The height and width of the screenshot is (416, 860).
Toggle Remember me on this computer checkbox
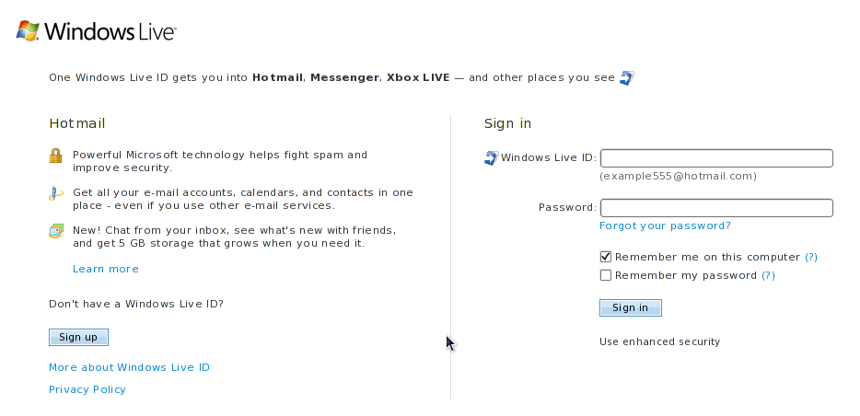[606, 257]
